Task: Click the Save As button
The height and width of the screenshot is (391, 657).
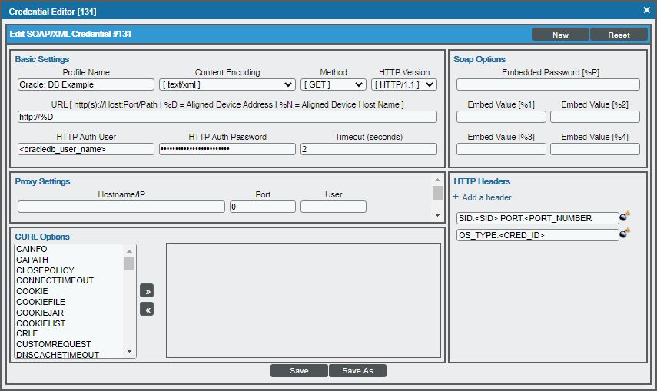Action: [357, 371]
